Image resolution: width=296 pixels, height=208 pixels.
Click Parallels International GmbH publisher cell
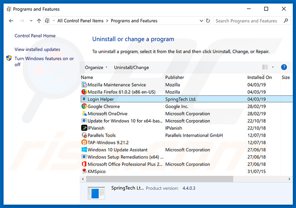(x=194, y=135)
